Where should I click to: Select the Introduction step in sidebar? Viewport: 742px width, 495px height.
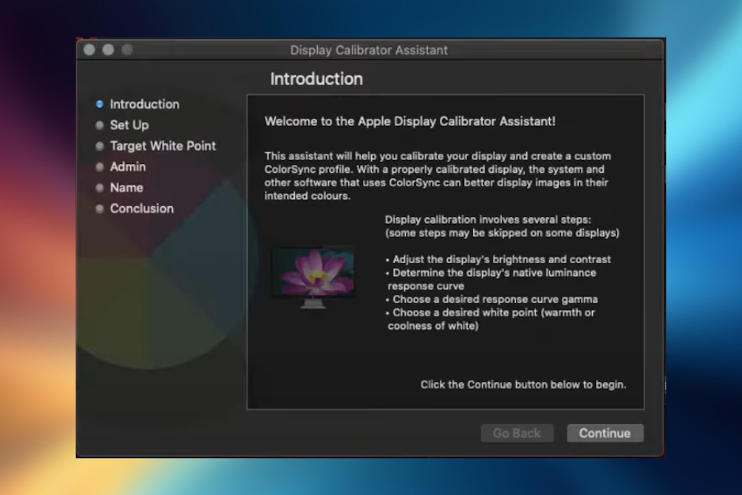[144, 104]
